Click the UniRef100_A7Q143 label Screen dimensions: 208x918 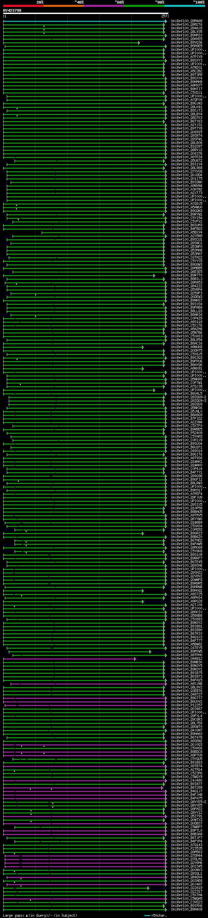point(187,845)
